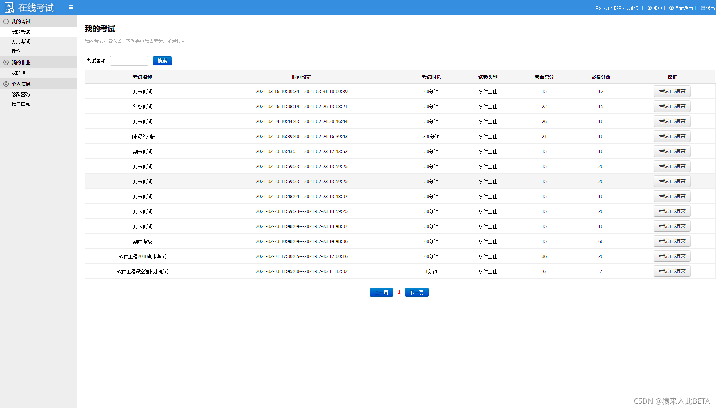Click time range starting 2021-03-16 10:00:34
This screenshot has height=408, width=716.
[x=301, y=92]
